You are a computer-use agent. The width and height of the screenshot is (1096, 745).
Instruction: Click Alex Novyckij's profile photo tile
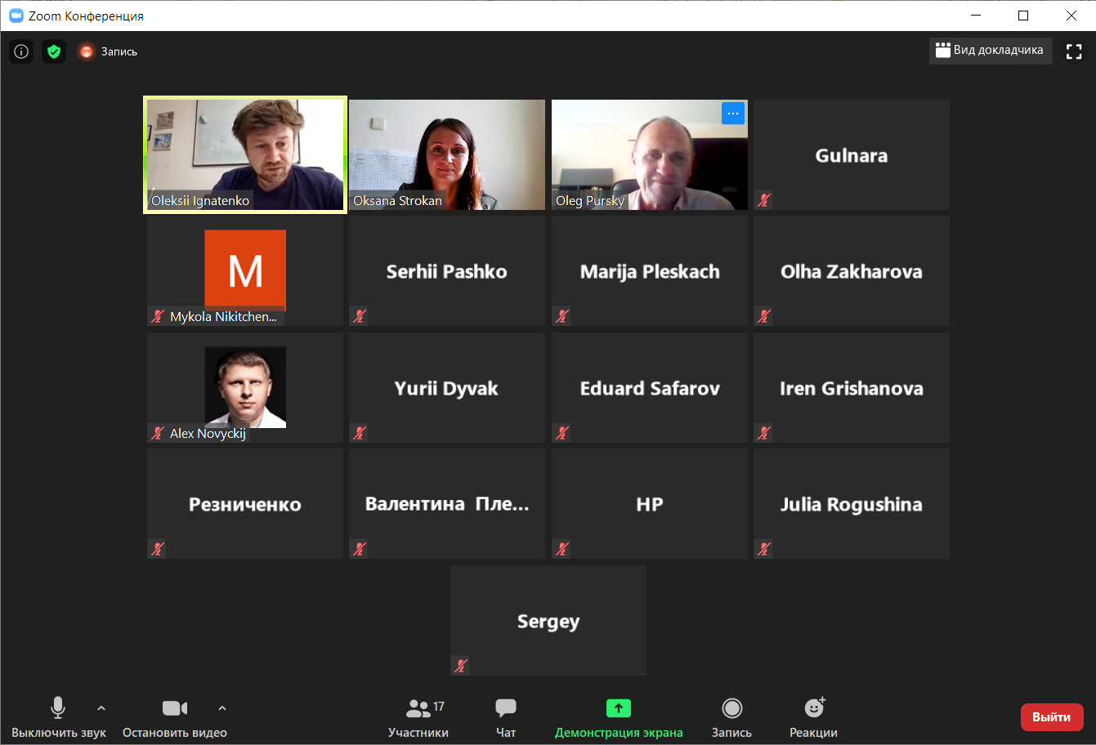245,387
